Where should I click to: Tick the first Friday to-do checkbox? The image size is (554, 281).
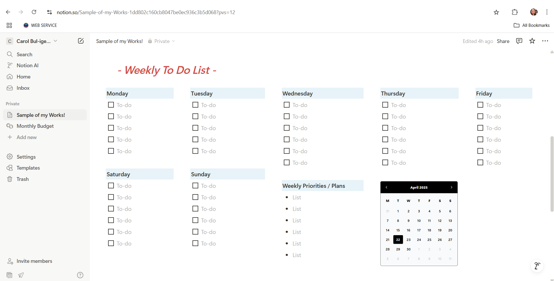pyautogui.click(x=480, y=105)
